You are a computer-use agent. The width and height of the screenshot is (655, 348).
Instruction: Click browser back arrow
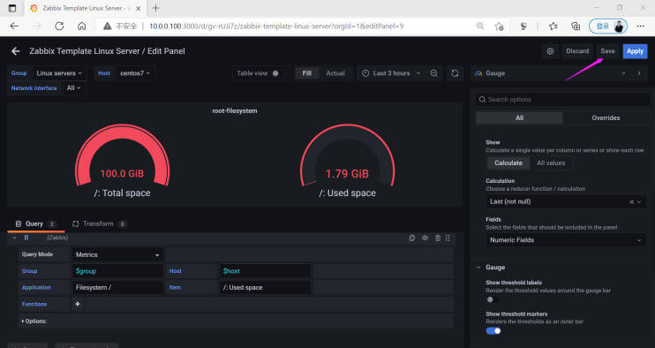tap(14, 26)
